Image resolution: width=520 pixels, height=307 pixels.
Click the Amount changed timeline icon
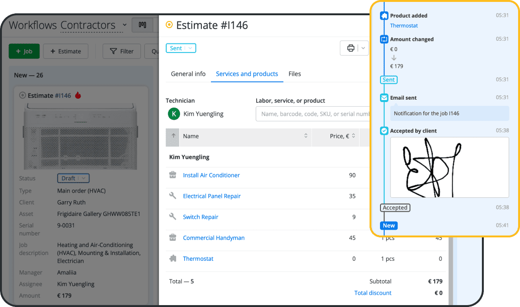[384, 40]
